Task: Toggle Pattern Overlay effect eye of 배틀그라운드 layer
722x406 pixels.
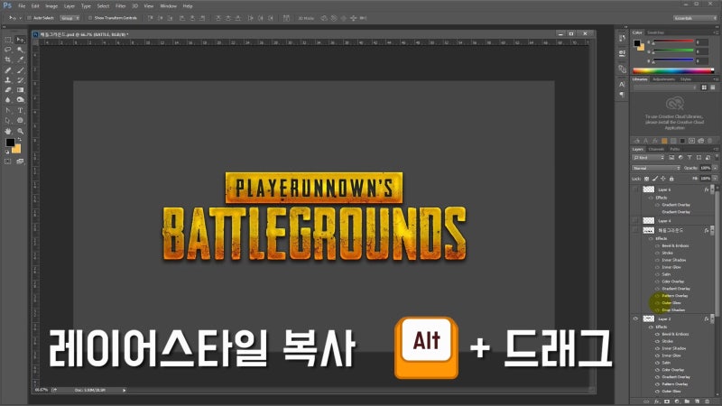Action: click(657, 296)
